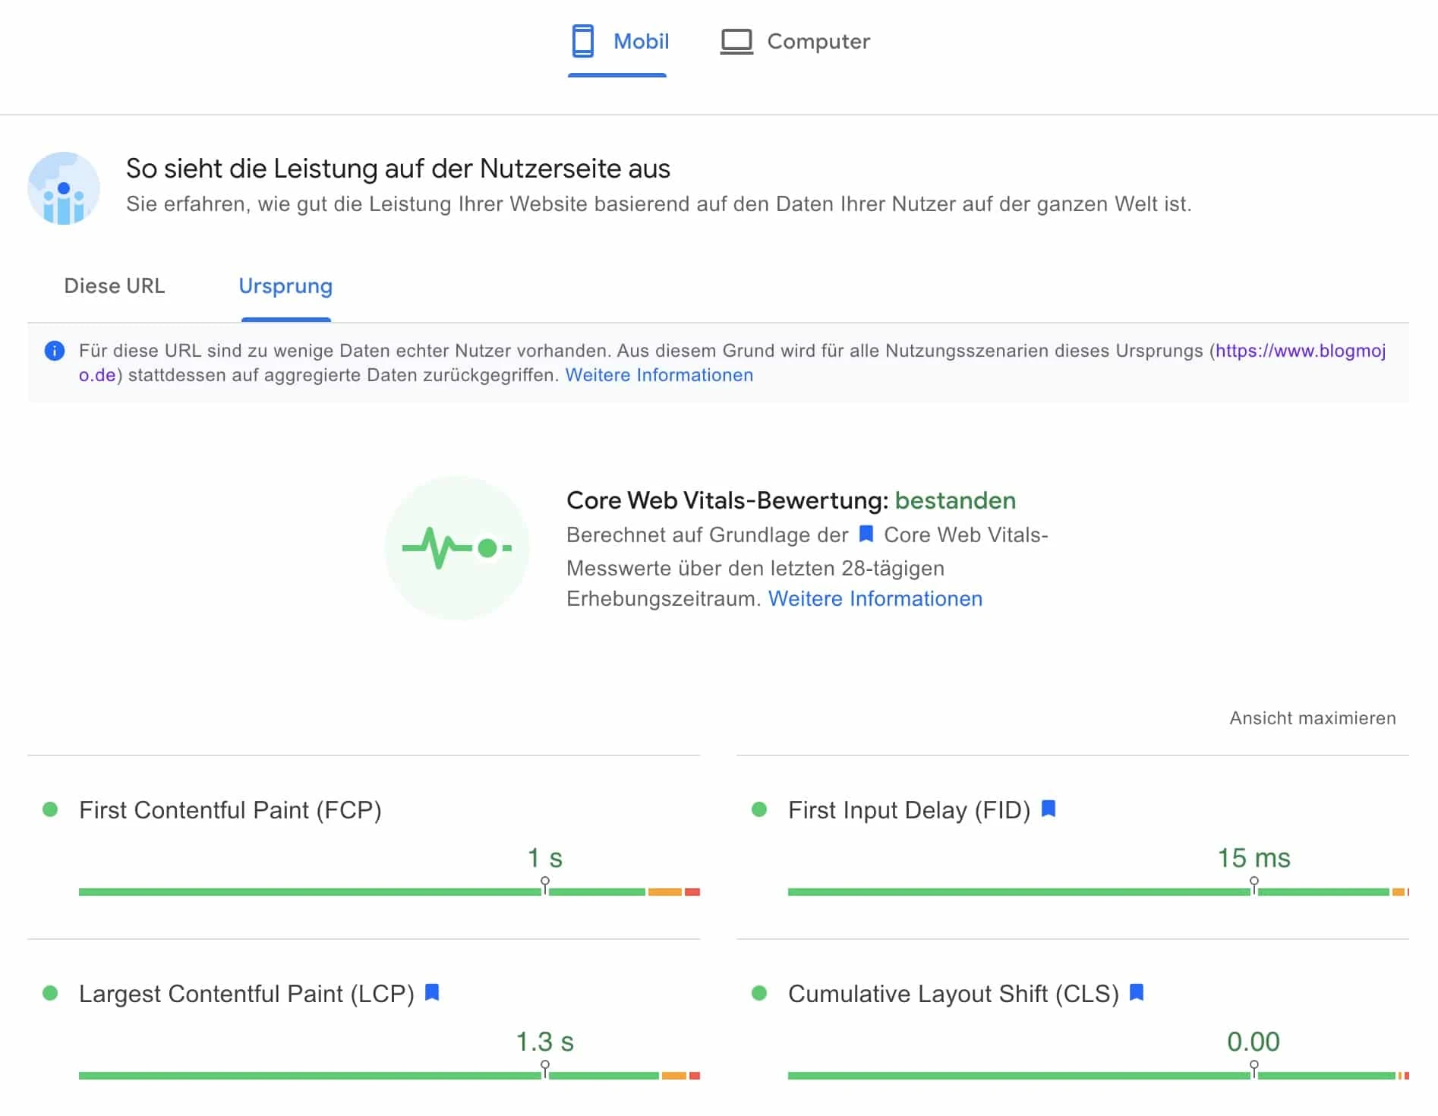Click the green 'bestanden' assessment text
Viewport: 1438px width, 1116px height.
(955, 500)
